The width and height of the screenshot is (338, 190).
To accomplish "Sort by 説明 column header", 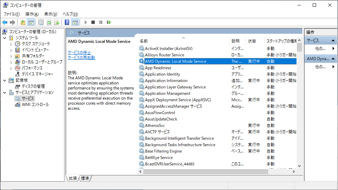I will pos(237,41).
